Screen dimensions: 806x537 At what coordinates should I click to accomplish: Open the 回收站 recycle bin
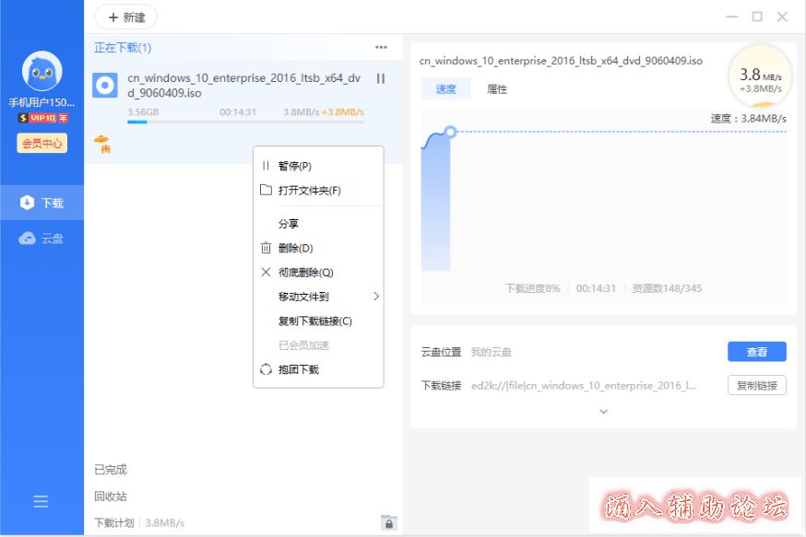[x=111, y=496]
